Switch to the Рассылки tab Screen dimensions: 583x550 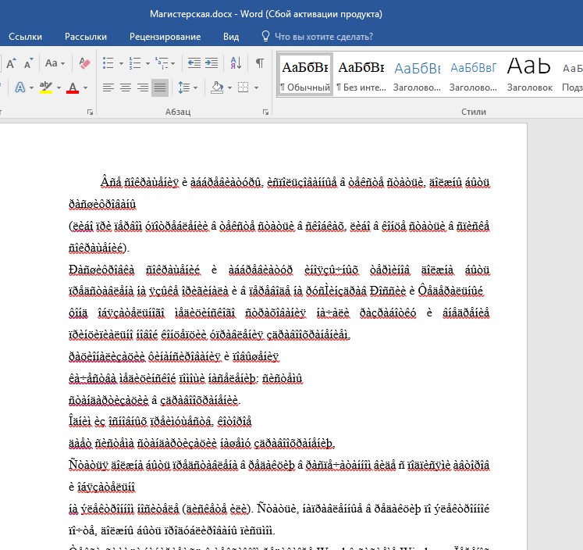point(86,37)
